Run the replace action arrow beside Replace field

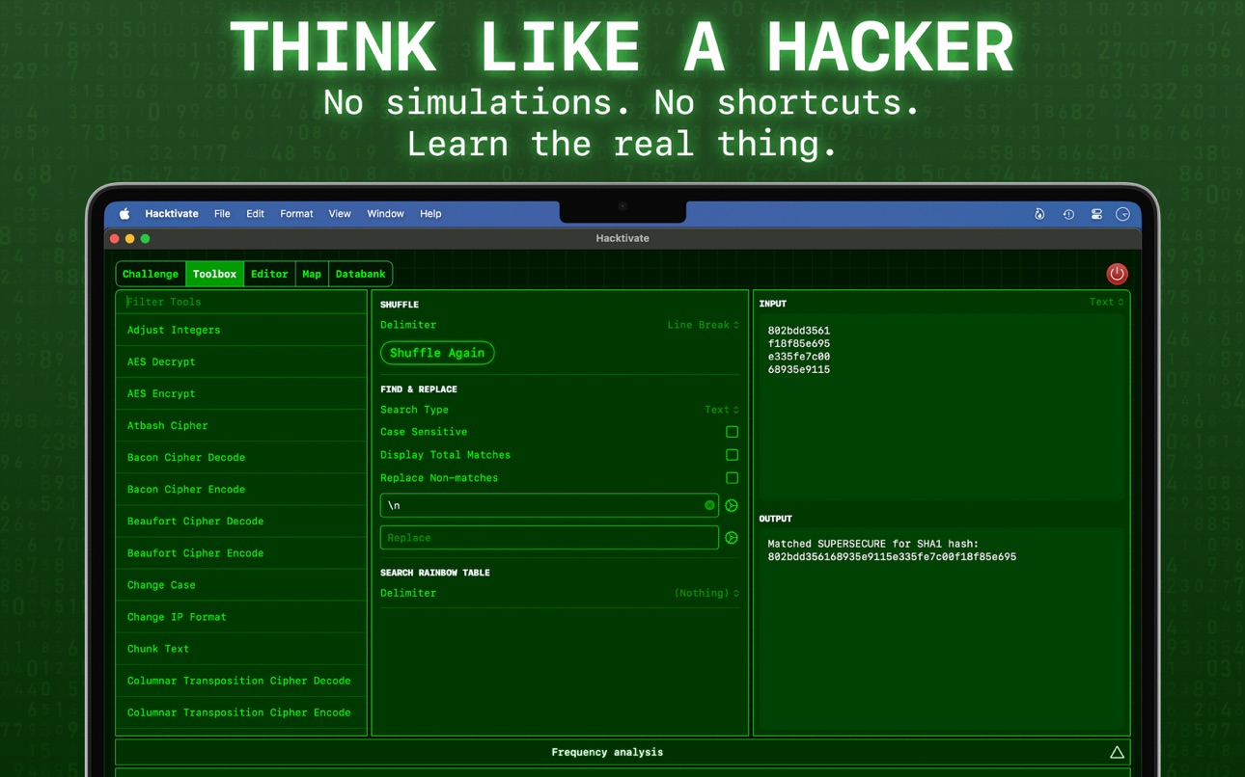pyautogui.click(x=732, y=538)
